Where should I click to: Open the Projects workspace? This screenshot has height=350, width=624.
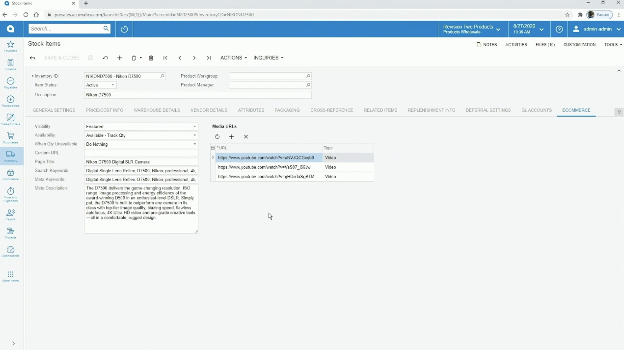point(10,233)
